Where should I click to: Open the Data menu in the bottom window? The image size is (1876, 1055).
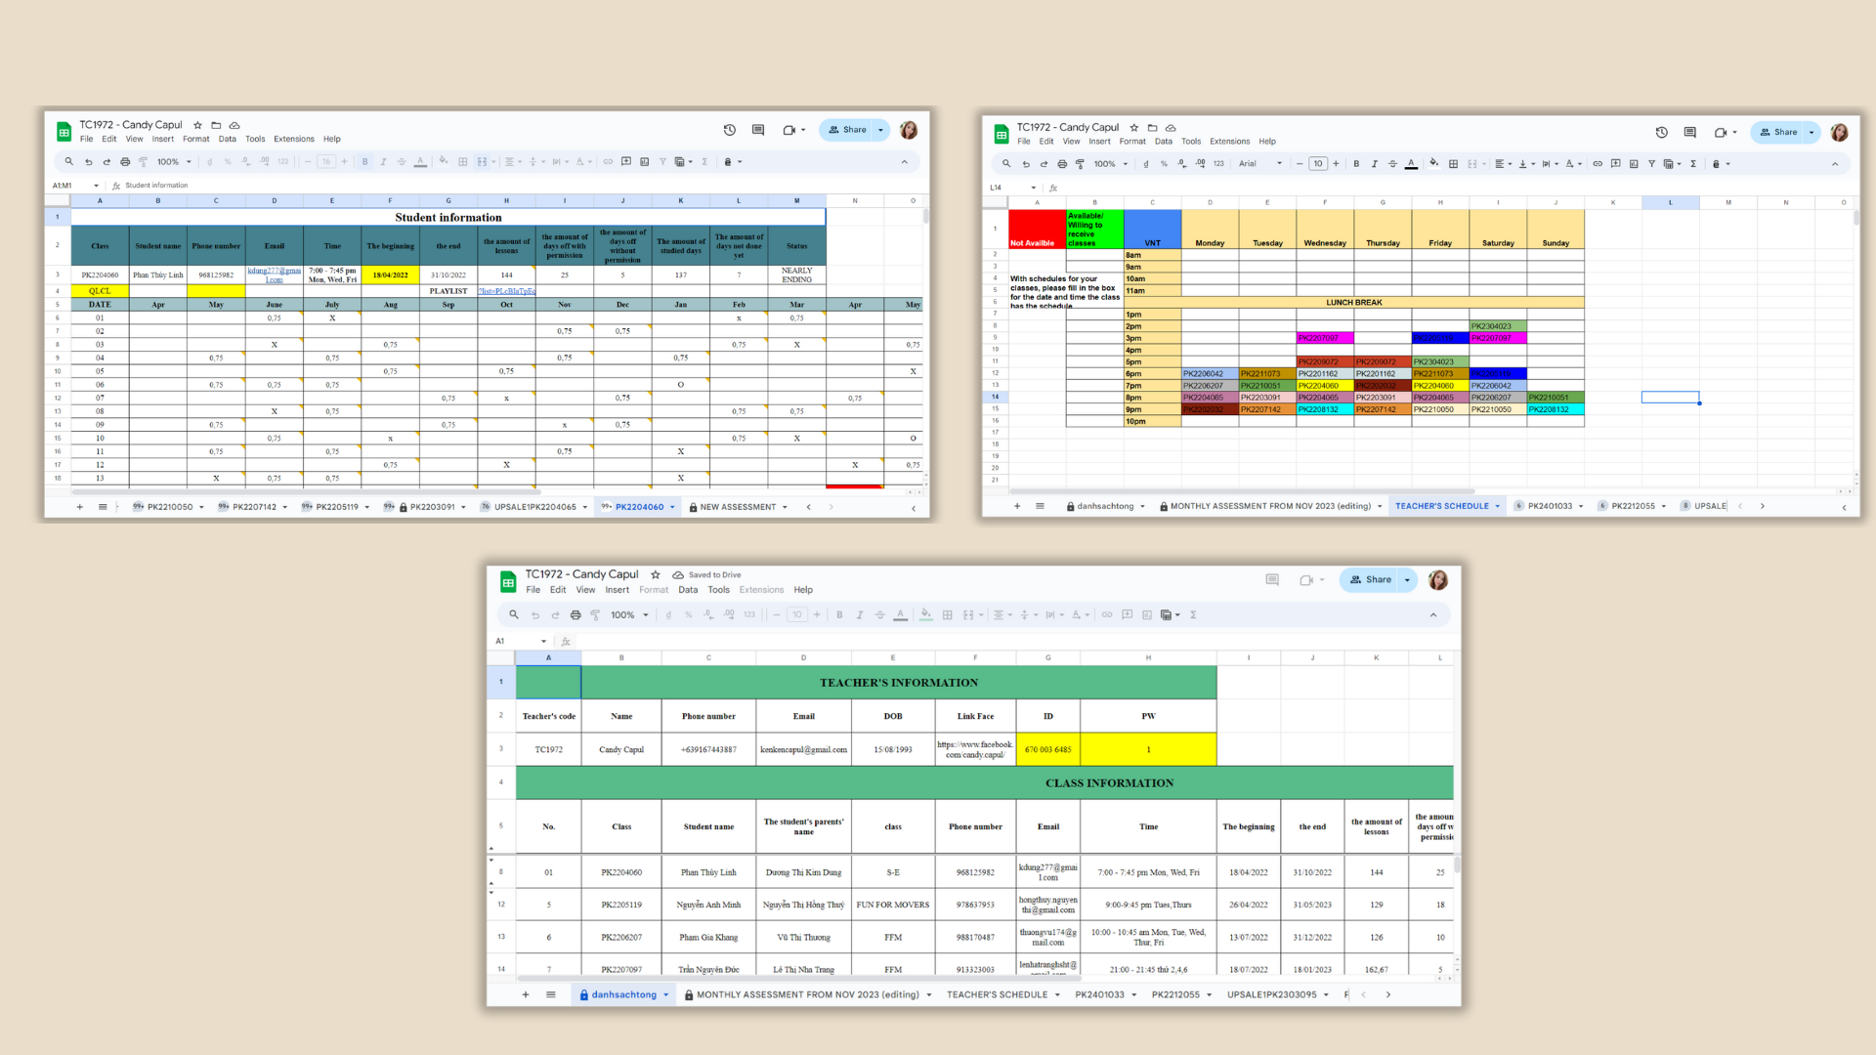click(x=688, y=590)
